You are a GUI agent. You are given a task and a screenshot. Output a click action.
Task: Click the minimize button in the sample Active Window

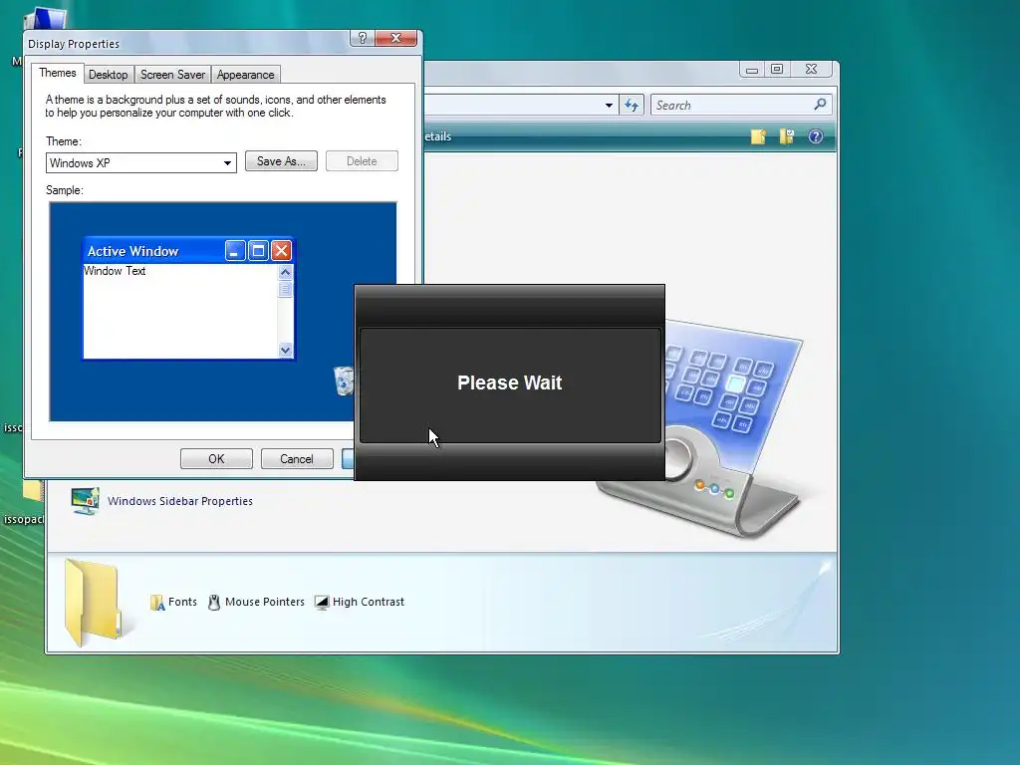pyautogui.click(x=235, y=250)
